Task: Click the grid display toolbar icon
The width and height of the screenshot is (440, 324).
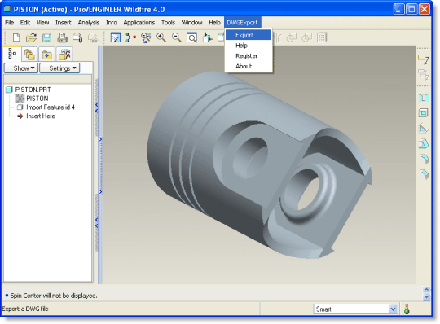Action: (x=322, y=37)
